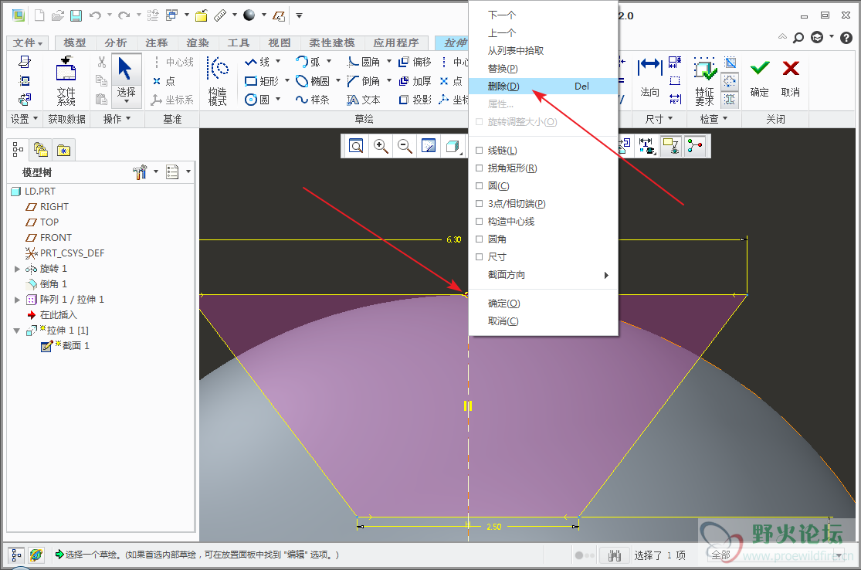Switch to the 视图 ribbon tab

(x=279, y=42)
